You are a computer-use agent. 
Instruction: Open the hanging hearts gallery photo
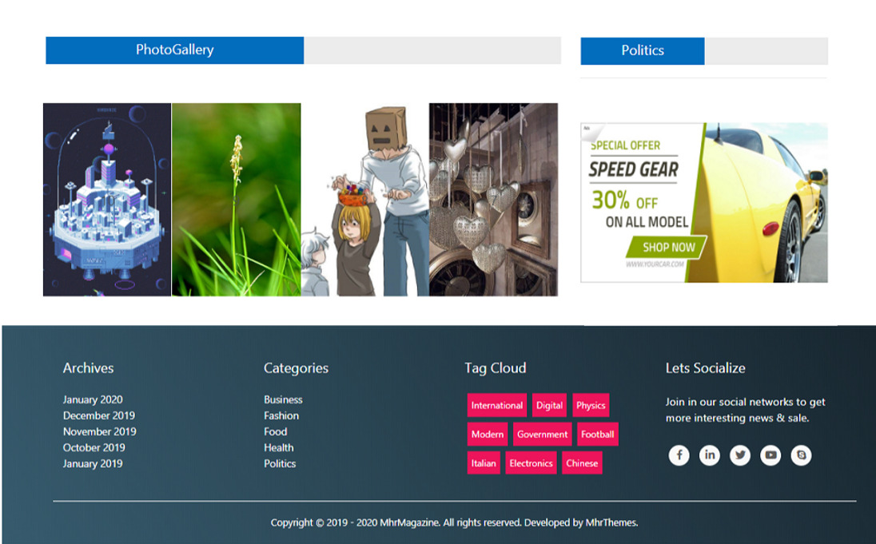(x=493, y=200)
